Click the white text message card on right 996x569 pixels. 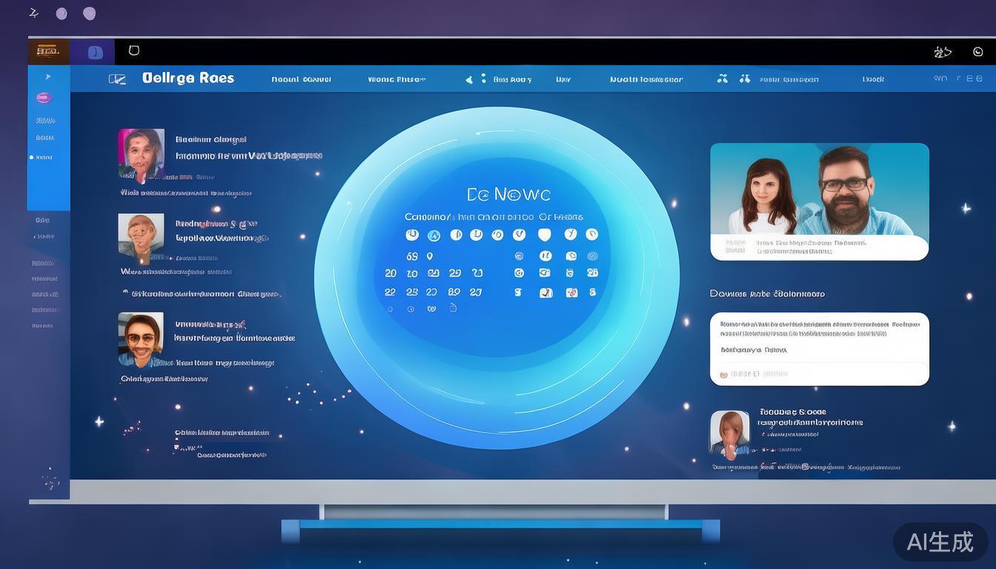[819, 348]
